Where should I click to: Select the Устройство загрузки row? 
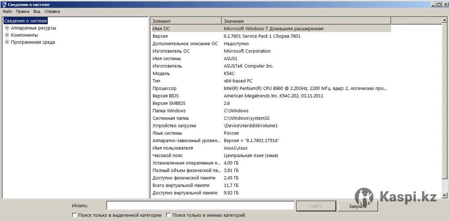click(271, 126)
